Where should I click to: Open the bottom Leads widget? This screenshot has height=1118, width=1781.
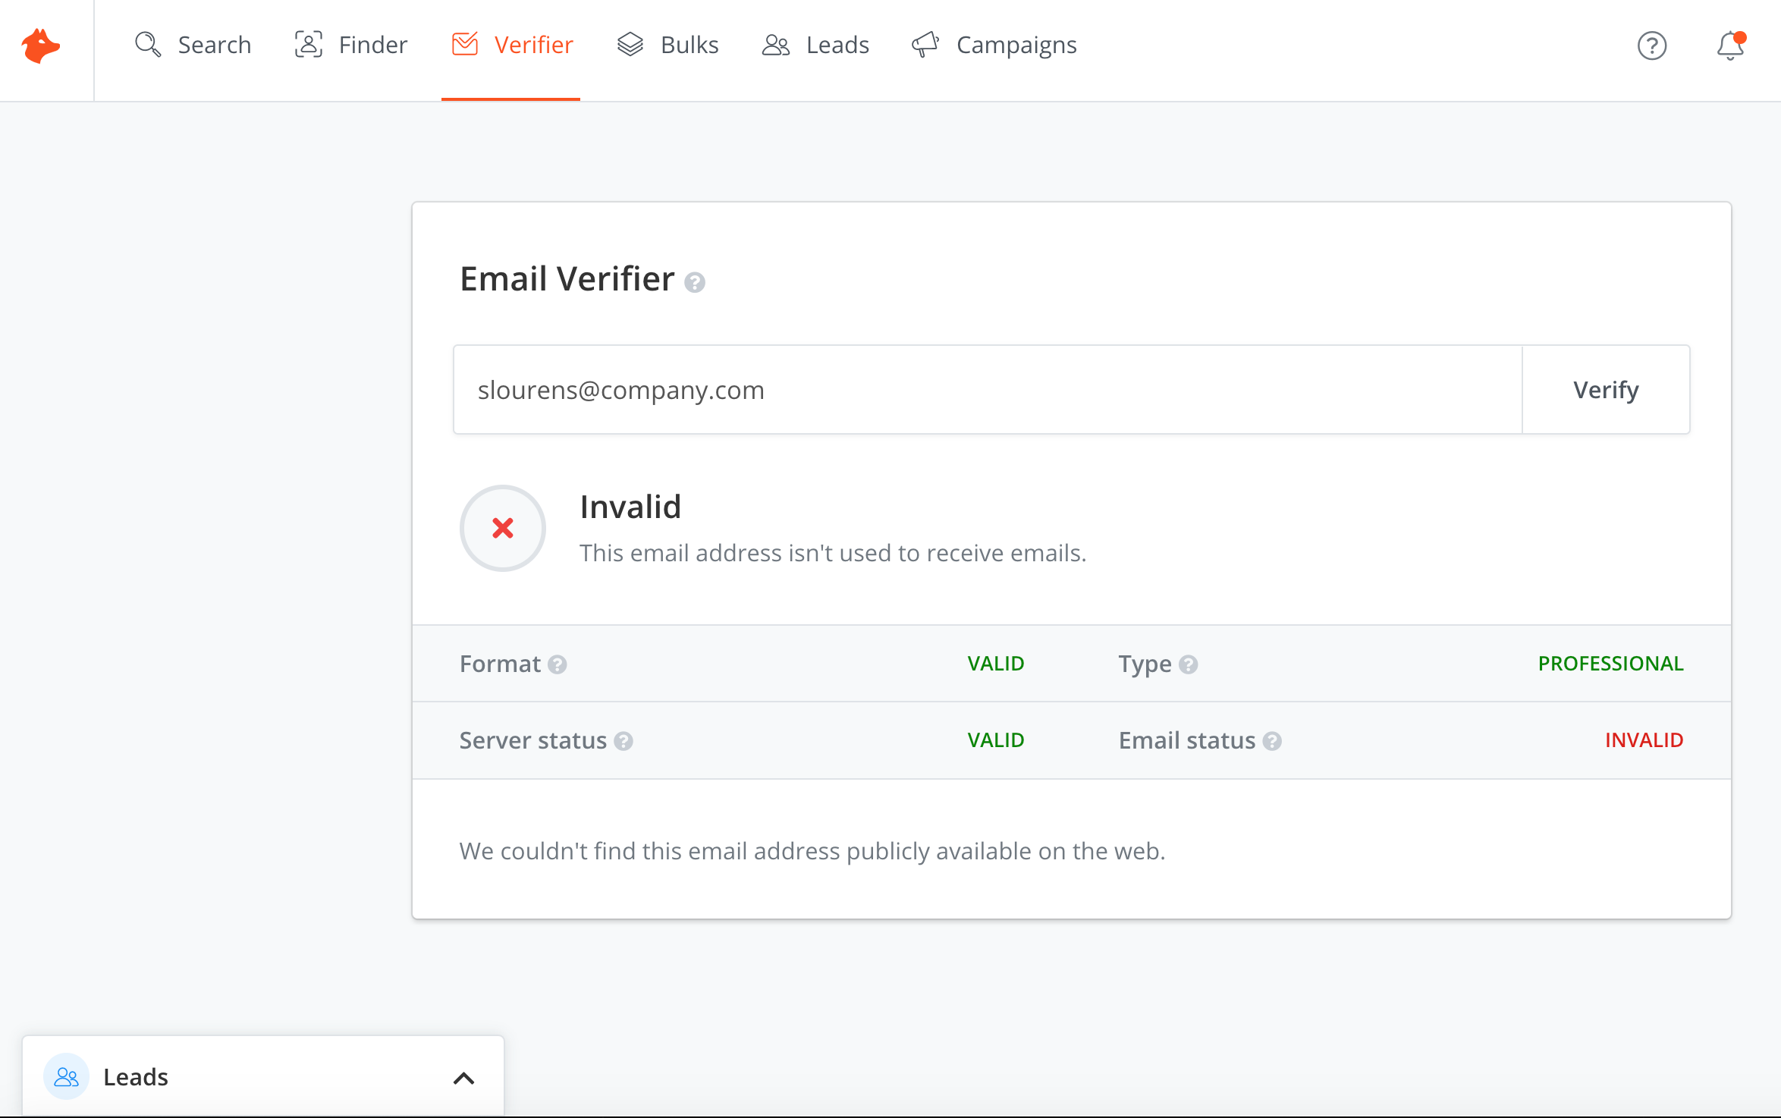click(x=137, y=1077)
